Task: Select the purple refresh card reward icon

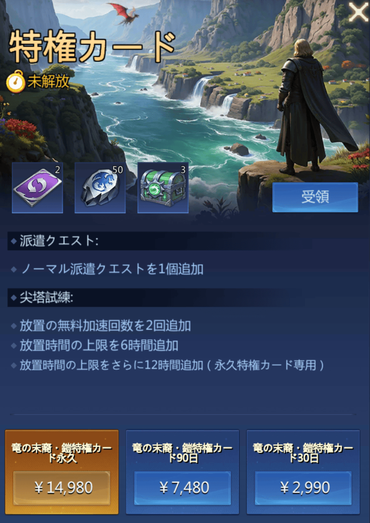Action: 37,188
